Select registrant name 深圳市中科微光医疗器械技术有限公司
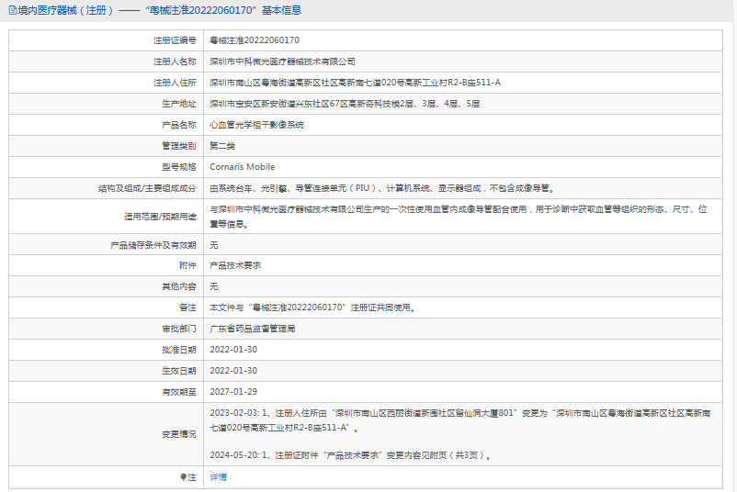The width and height of the screenshot is (737, 492). point(282,61)
